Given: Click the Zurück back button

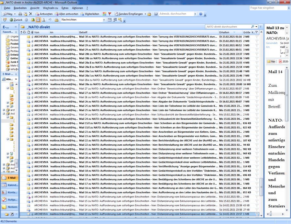Looking at the screenshot, I should [16, 20].
